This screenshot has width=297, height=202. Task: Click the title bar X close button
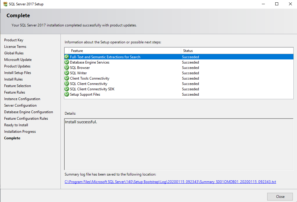(290, 4)
